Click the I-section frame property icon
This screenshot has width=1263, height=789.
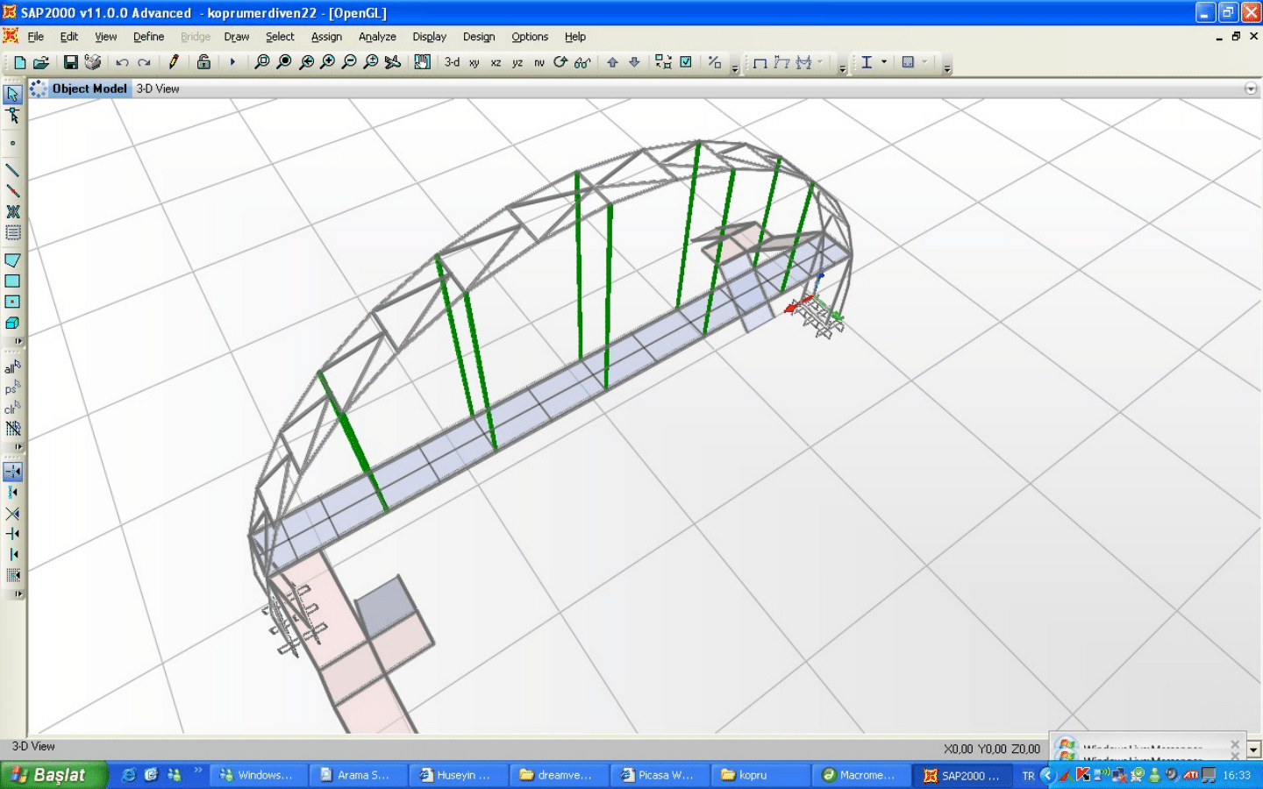point(867,62)
